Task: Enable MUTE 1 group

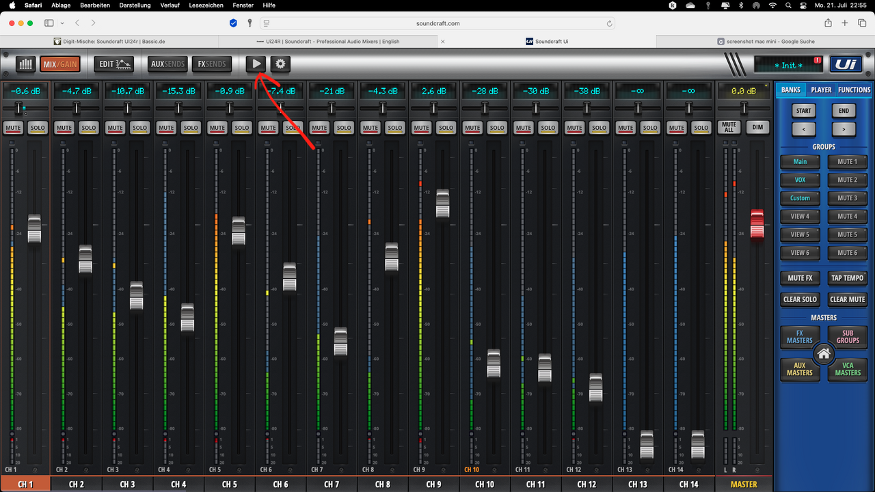Action: click(x=847, y=162)
